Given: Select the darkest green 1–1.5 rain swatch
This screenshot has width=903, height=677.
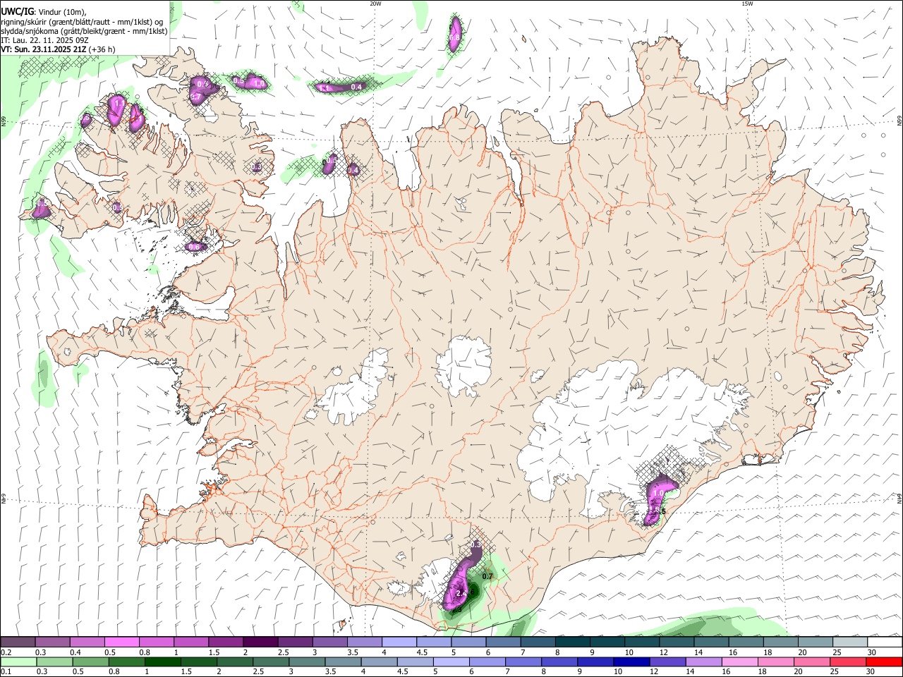Looking at the screenshot, I should [x=163, y=661].
